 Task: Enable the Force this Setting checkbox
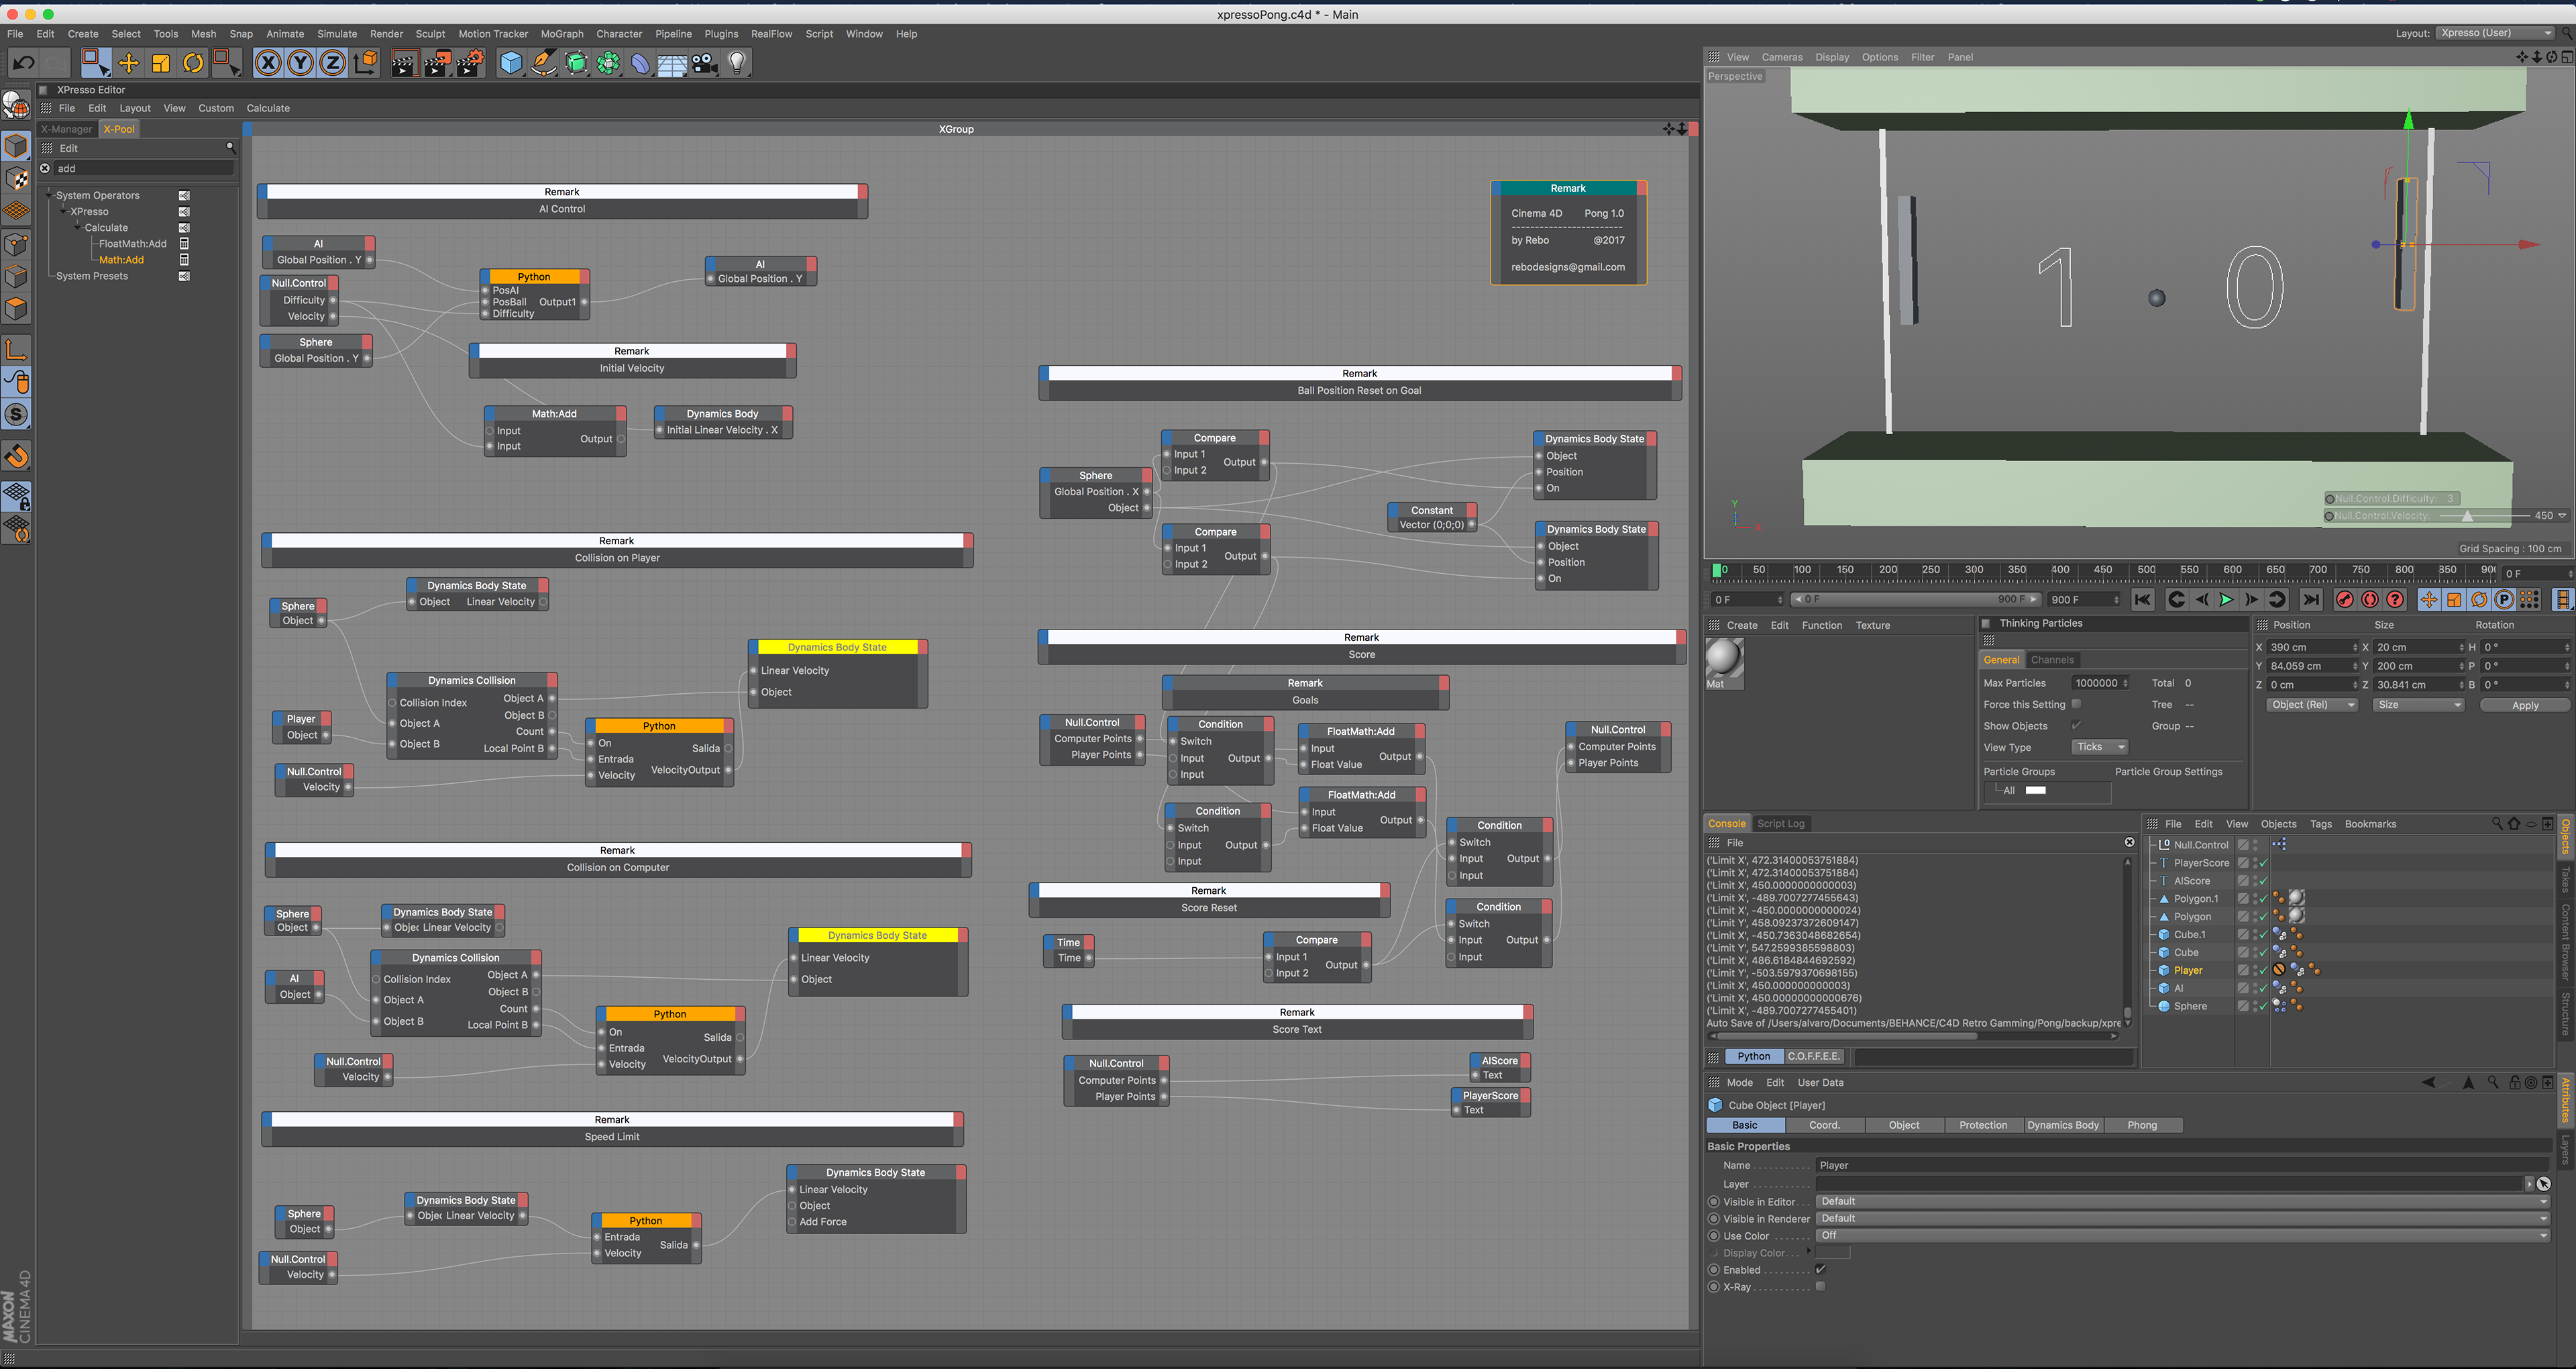pyautogui.click(x=2076, y=703)
